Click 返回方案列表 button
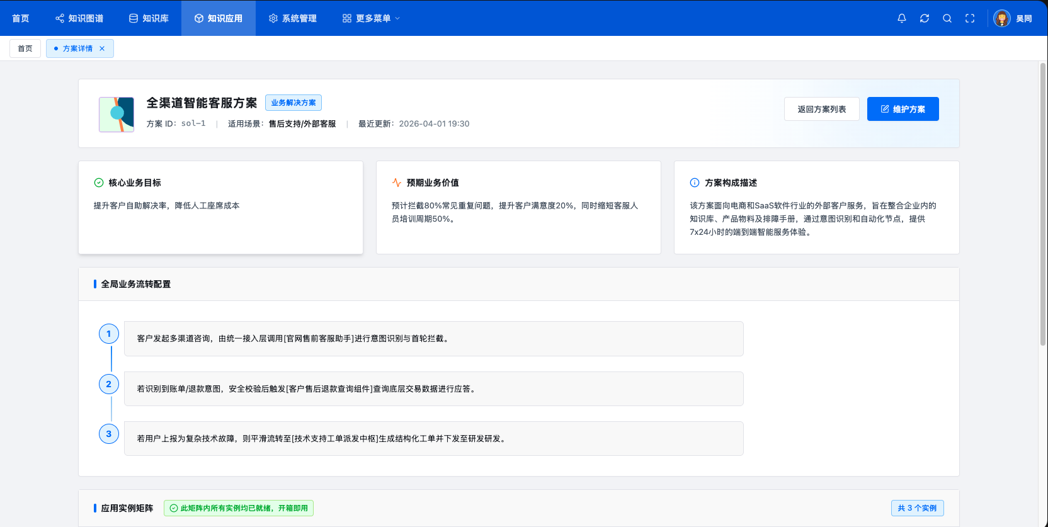The height and width of the screenshot is (527, 1048). (x=822, y=109)
